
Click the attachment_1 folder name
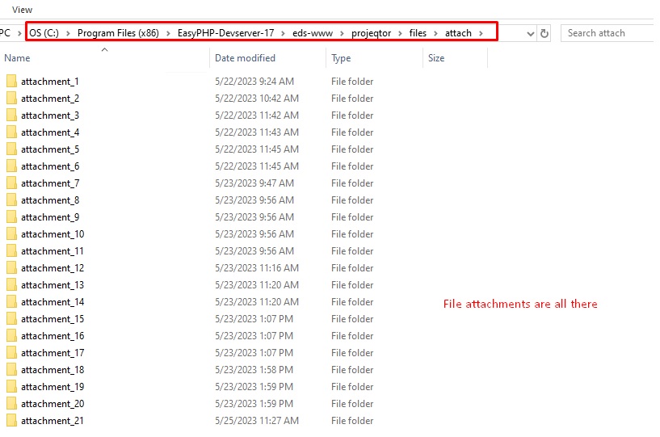pyautogui.click(x=49, y=82)
